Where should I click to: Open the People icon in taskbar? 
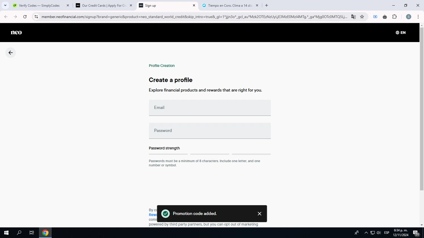click(357, 233)
